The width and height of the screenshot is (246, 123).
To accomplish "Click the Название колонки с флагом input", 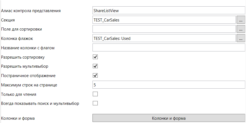I will [169, 48].
